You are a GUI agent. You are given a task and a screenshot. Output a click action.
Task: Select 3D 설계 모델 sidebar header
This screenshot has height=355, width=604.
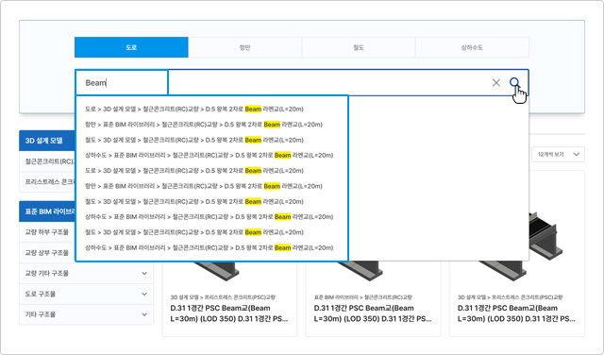point(46,141)
